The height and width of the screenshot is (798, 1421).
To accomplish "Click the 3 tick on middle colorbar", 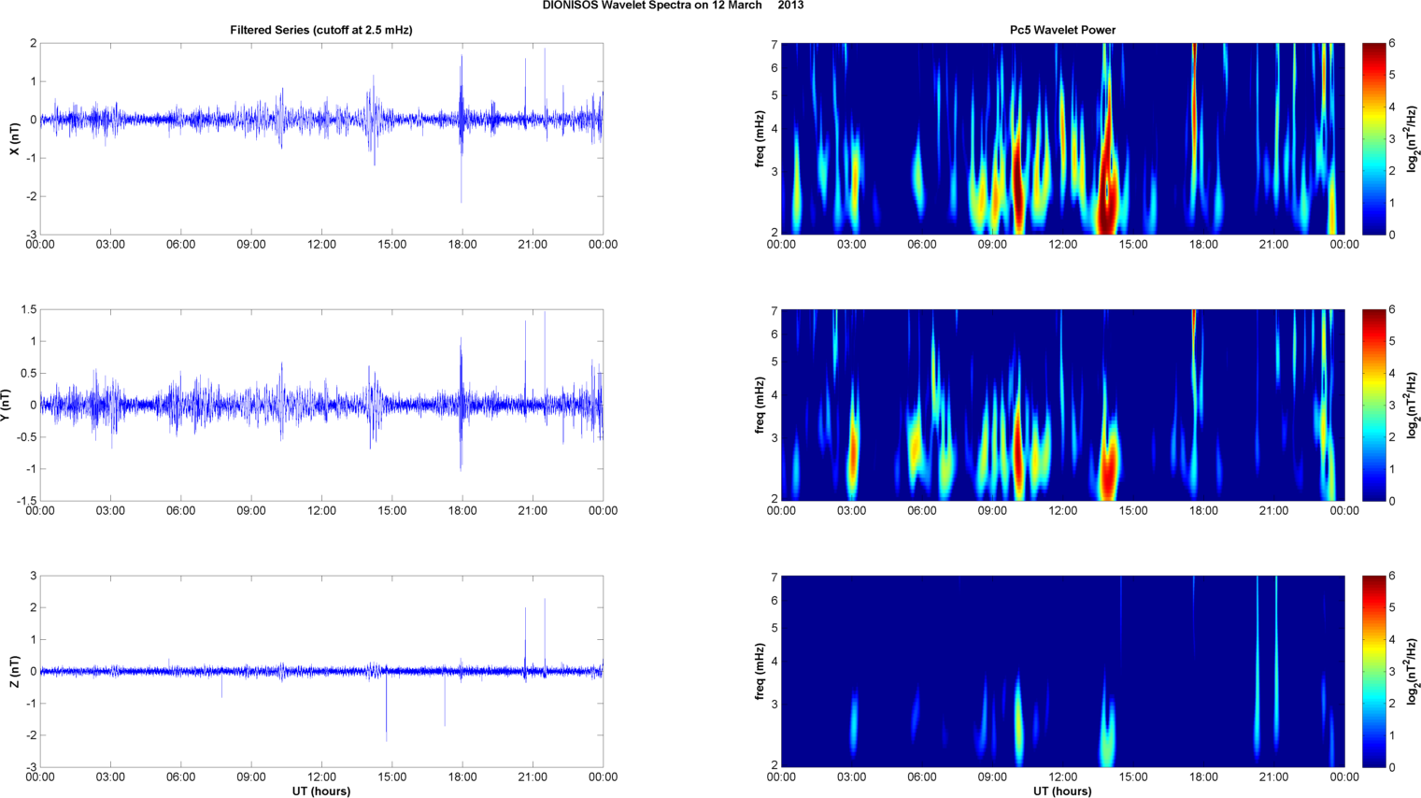I will tap(1392, 406).
